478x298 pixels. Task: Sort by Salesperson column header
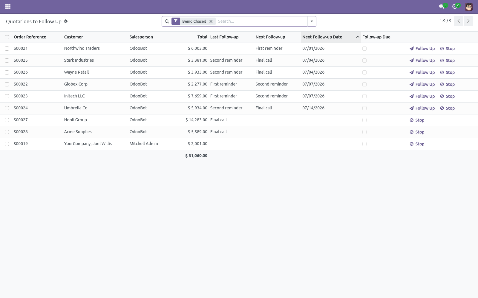pyautogui.click(x=141, y=37)
